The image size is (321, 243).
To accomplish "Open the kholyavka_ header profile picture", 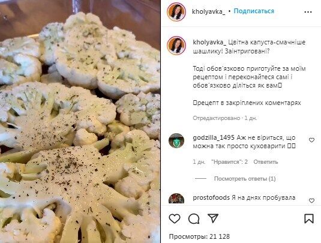I will point(176,12).
